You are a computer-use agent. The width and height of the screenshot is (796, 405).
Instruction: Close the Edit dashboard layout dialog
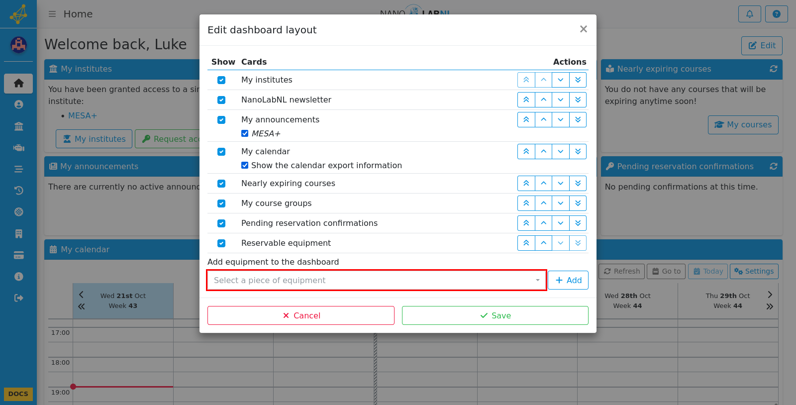click(584, 29)
